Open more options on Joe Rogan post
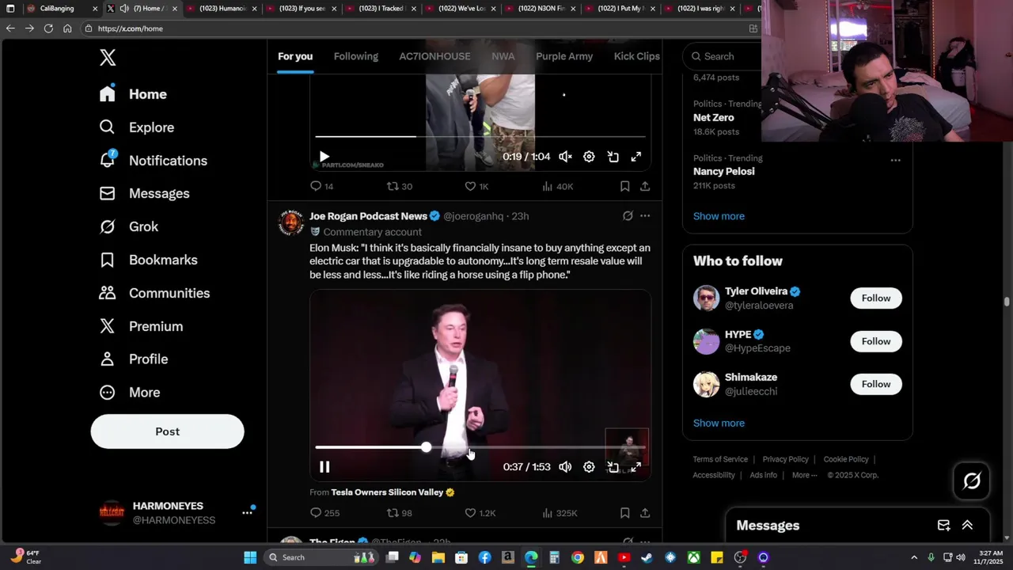The height and width of the screenshot is (570, 1013). pos(645,216)
